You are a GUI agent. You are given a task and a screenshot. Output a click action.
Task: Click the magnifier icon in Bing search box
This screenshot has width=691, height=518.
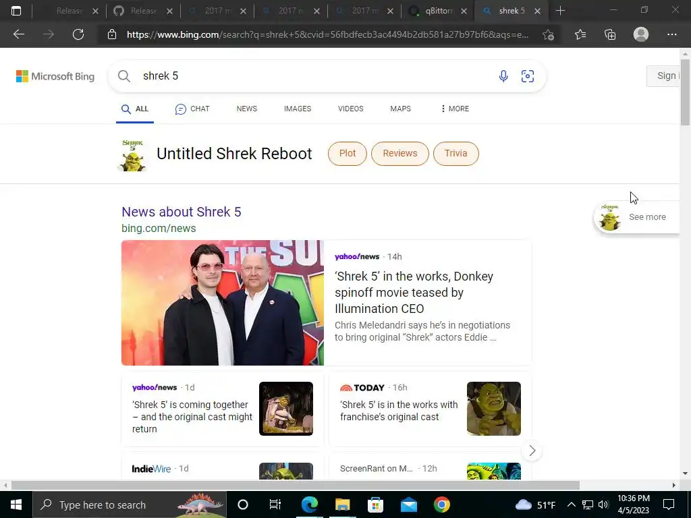click(124, 76)
